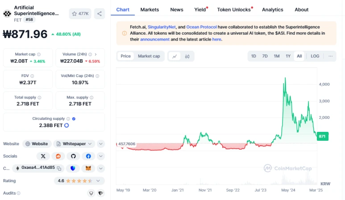Switch chart to candlestick view
This screenshot has width=345, height=200.
(x=187, y=57)
